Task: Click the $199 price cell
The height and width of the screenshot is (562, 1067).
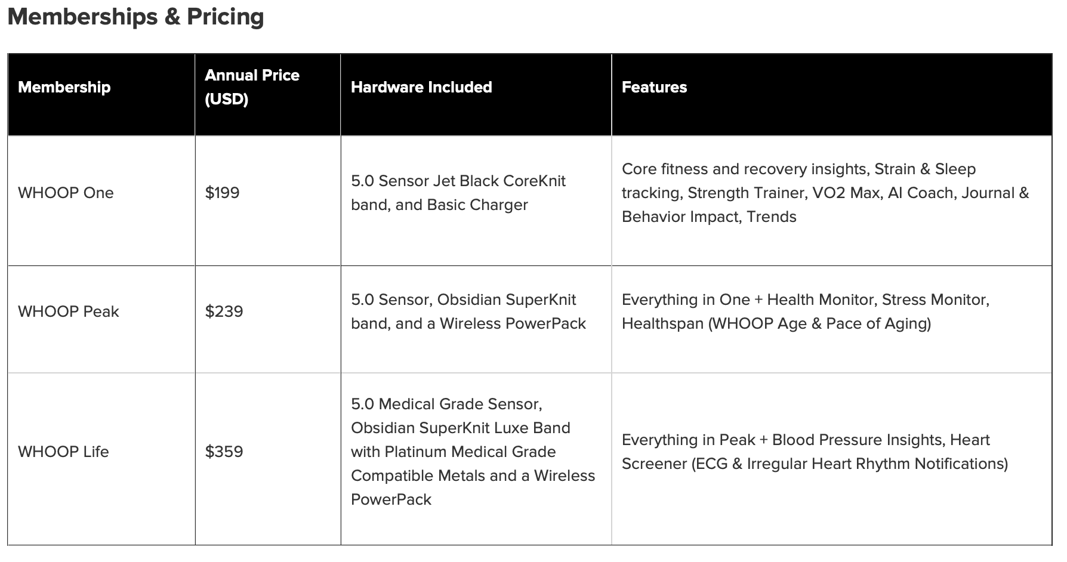Action: coord(222,193)
